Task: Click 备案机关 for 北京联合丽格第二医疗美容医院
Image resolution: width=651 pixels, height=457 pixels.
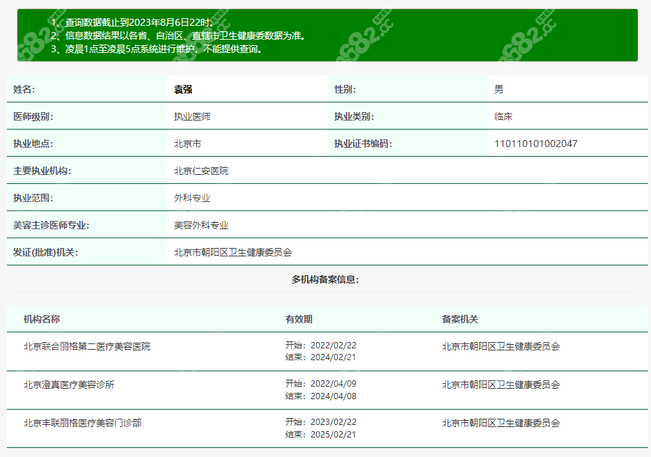Action: 501,346
